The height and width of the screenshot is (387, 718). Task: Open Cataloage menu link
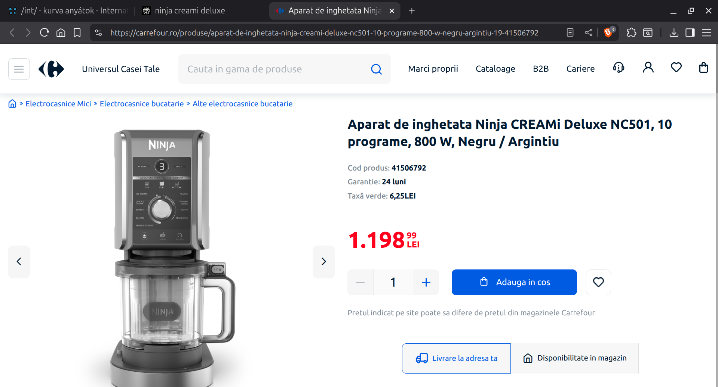click(x=495, y=69)
